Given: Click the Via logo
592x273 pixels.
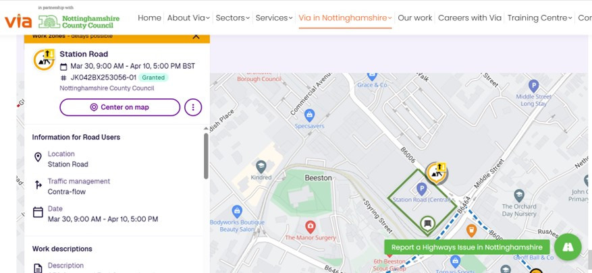Looking at the screenshot, I should pyautogui.click(x=18, y=20).
